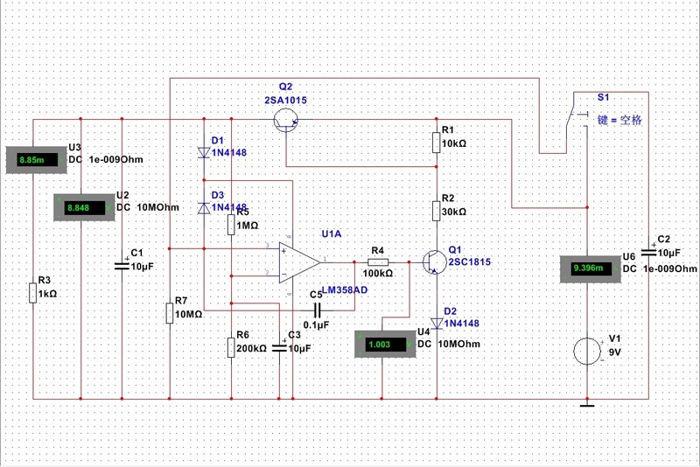Select the R1 10kΩ resistor
Viewport: 700px width, 467px height.
437,143
